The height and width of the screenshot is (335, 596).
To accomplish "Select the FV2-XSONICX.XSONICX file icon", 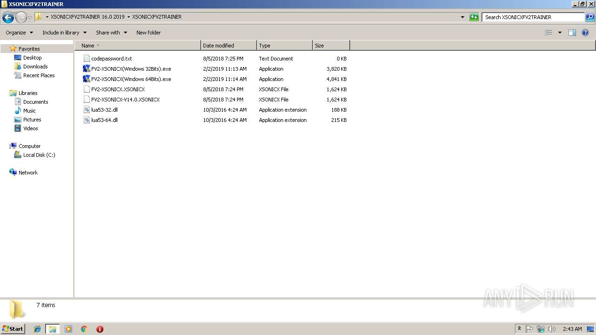I will pos(87,89).
